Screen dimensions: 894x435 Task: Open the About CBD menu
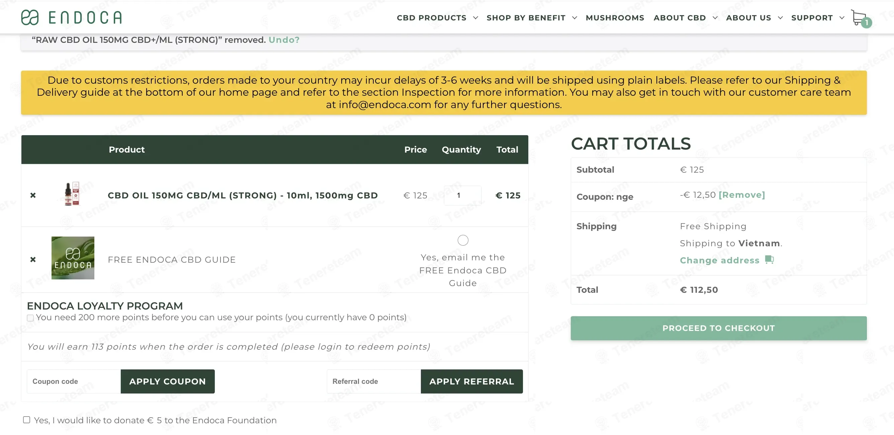(680, 18)
